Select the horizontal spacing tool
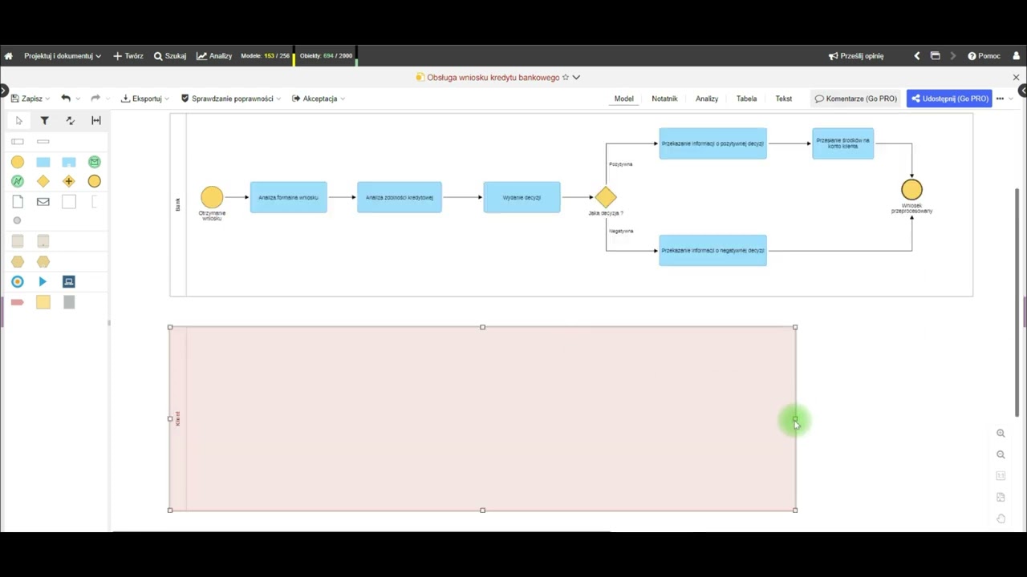 tap(96, 121)
